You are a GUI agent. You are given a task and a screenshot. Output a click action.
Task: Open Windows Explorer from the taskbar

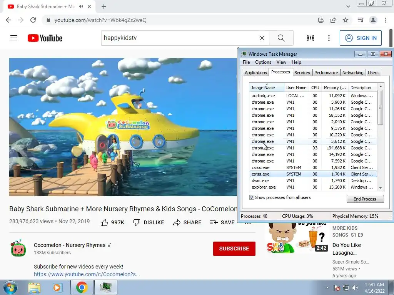pos(34,288)
